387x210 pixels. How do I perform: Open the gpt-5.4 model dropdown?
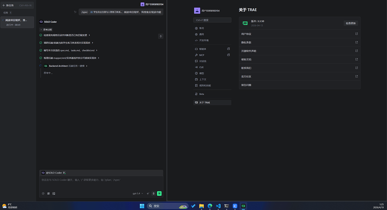pos(138,193)
